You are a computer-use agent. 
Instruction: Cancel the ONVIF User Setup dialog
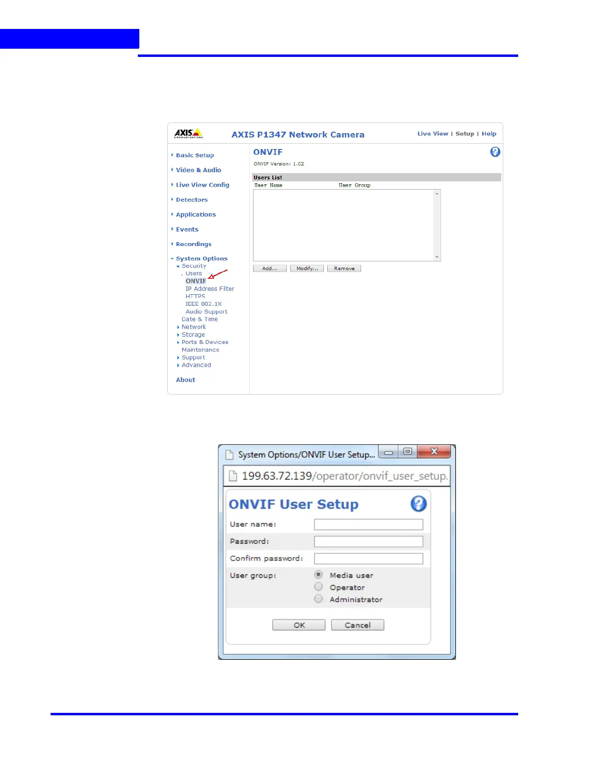[358, 625]
